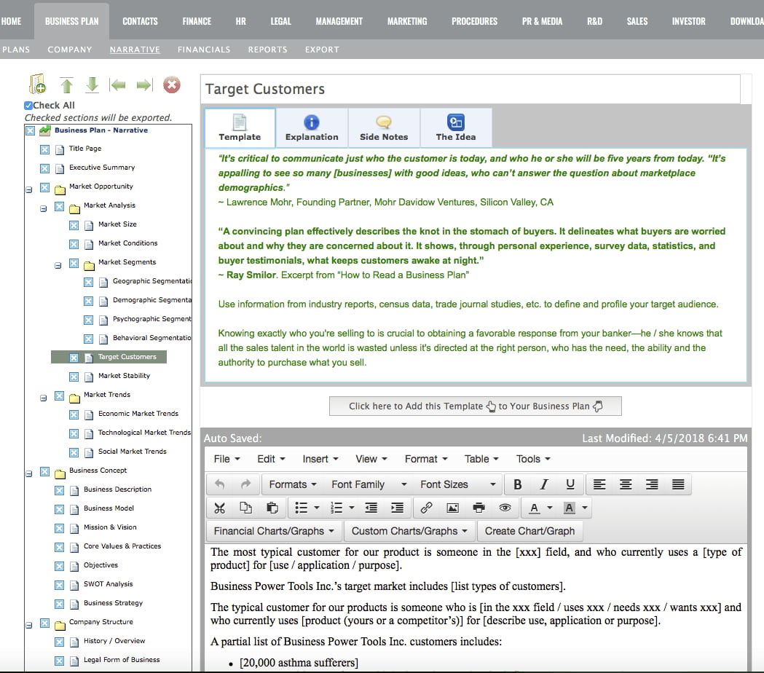
Task: Open the Finance top navigation link
Action: click(x=197, y=21)
